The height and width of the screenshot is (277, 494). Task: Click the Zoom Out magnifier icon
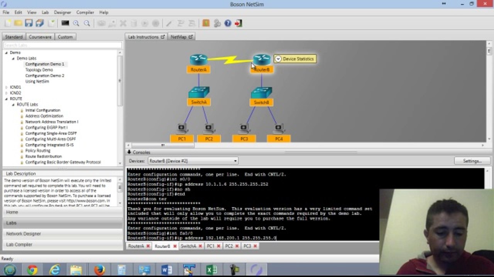87,23
